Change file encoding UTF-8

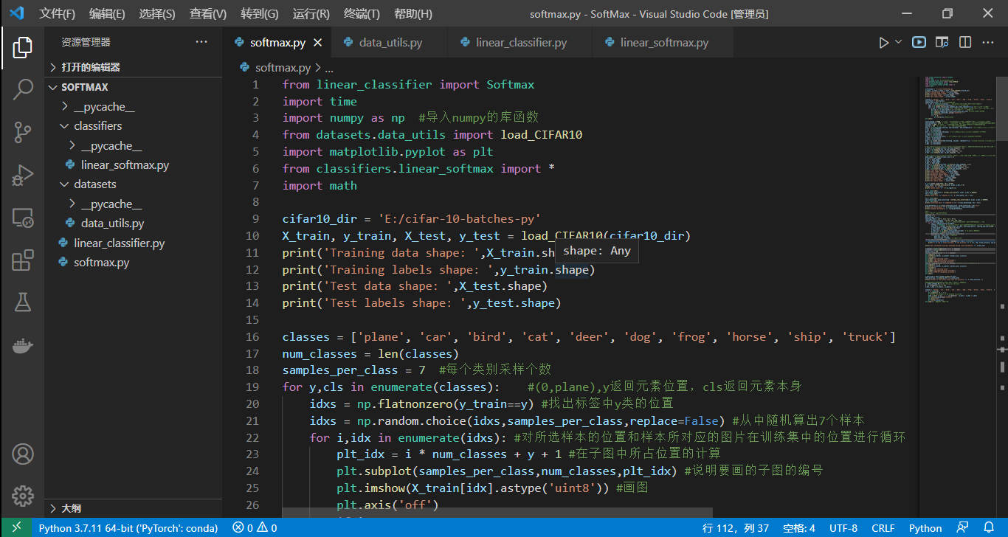pyautogui.click(x=843, y=528)
